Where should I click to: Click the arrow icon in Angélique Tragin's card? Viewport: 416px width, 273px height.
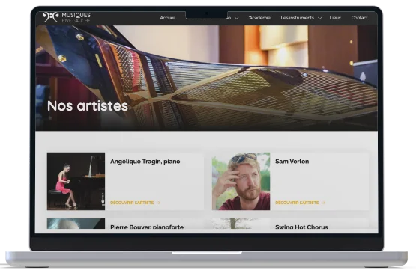tap(158, 203)
